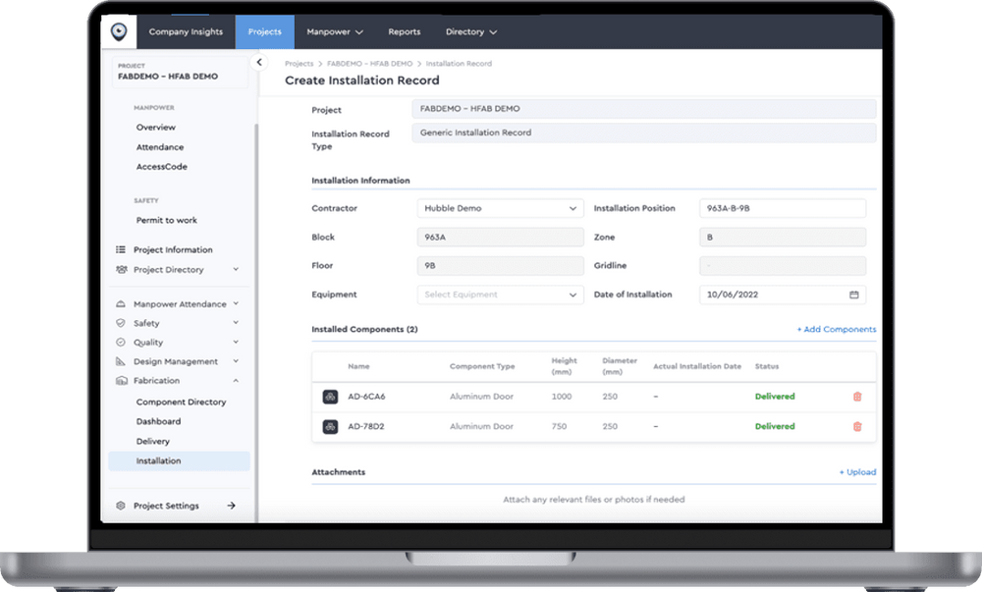Viewport: 982px width, 592px height.
Task: Open the Select Equipment dropdown
Action: 500,294
